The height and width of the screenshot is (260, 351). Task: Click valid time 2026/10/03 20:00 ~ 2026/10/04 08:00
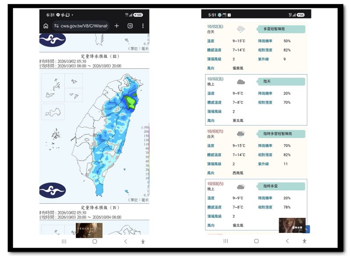[90, 217]
